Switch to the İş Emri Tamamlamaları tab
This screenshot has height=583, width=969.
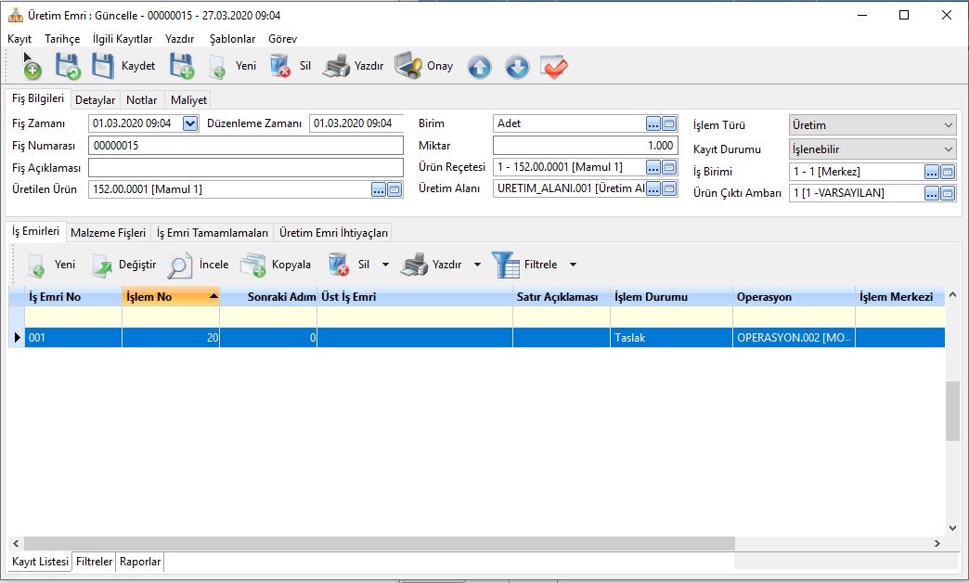[x=212, y=233]
